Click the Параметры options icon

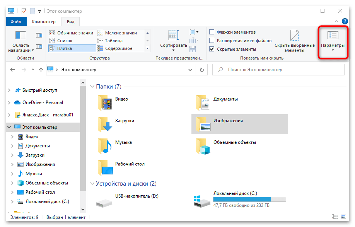(332, 36)
